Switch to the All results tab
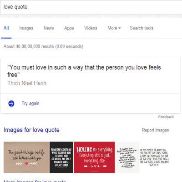The width and height of the screenshot is (182, 182). coord(6,28)
